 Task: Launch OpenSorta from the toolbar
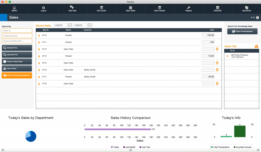click(246, 8)
